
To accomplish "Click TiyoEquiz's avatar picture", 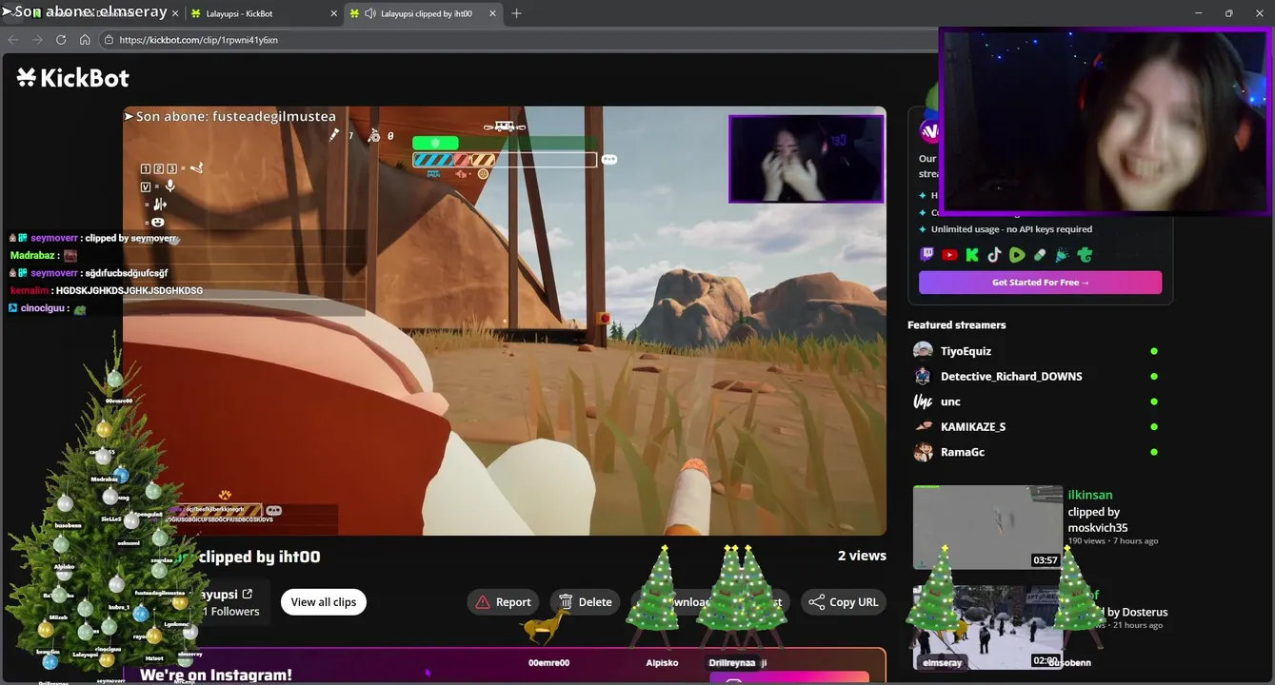I will click(923, 351).
